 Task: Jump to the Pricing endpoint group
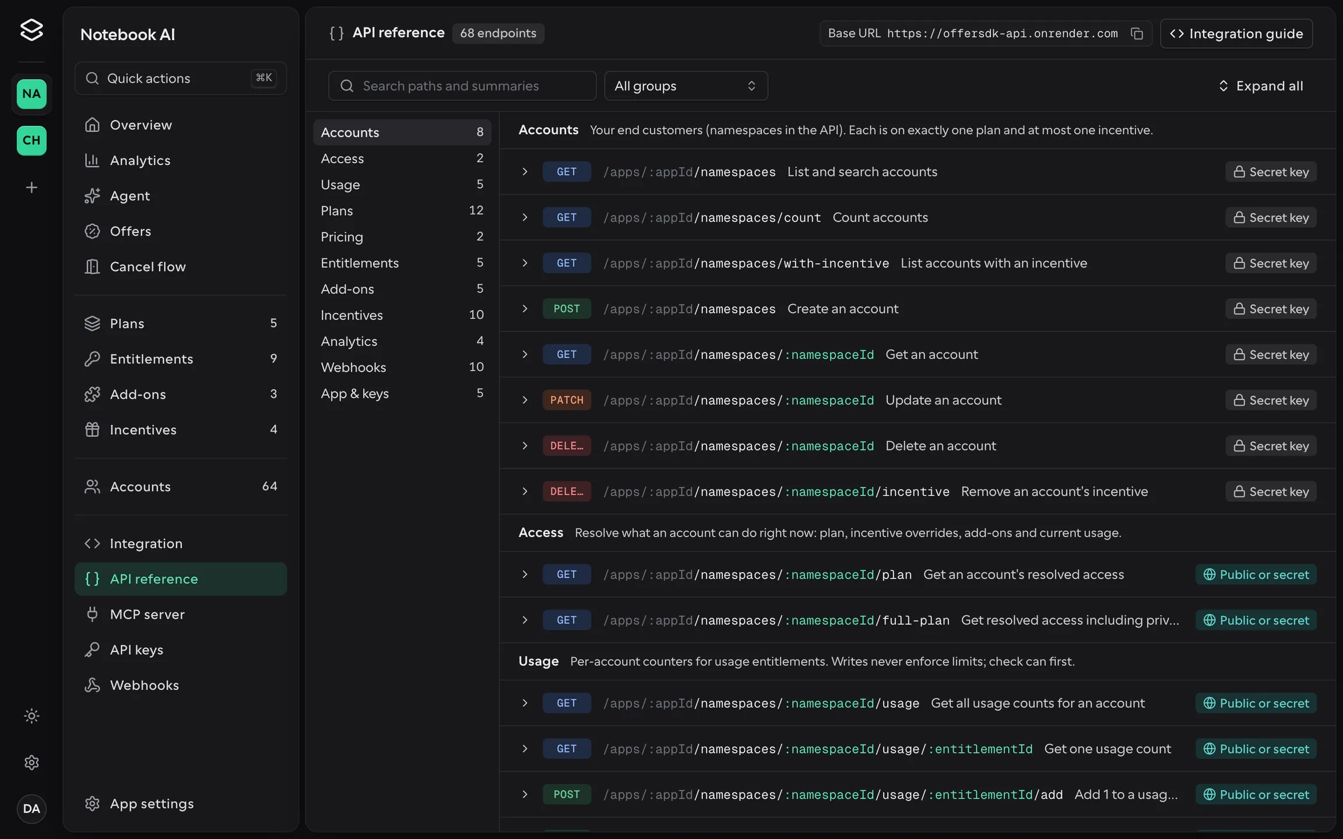pos(402,237)
